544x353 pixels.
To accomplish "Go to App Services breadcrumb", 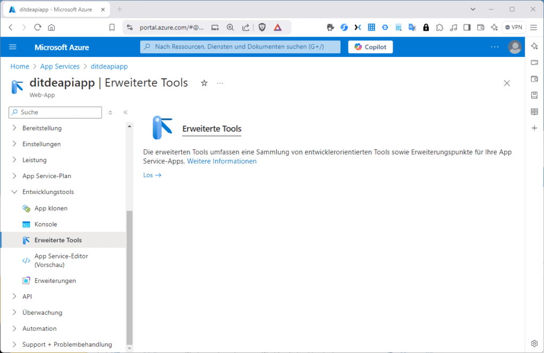I will tap(59, 66).
